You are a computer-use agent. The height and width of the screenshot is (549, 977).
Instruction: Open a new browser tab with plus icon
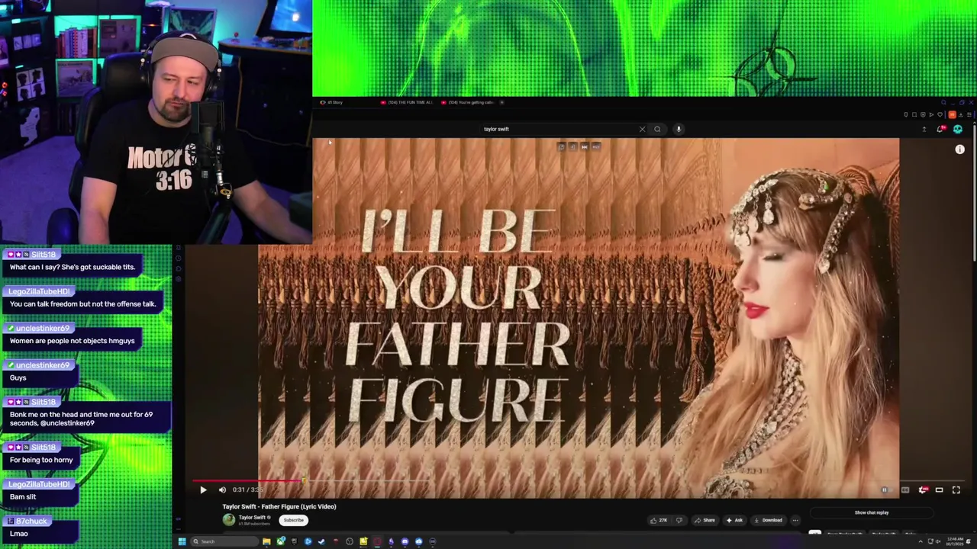(501, 102)
